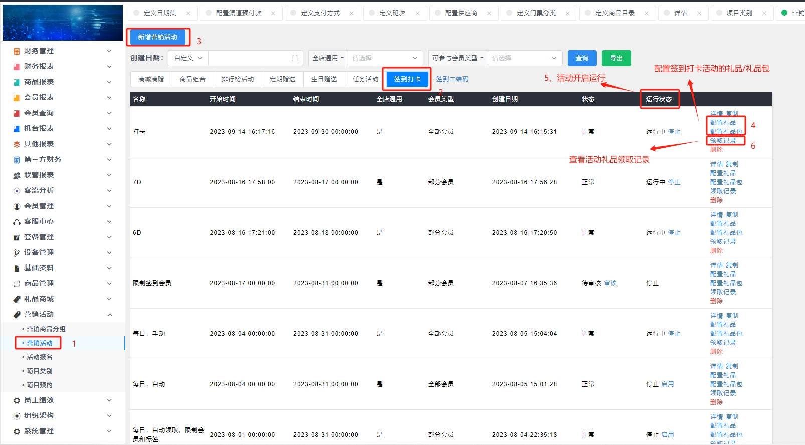
Task: Close the 定义支付方式 tab
Action: coord(352,13)
